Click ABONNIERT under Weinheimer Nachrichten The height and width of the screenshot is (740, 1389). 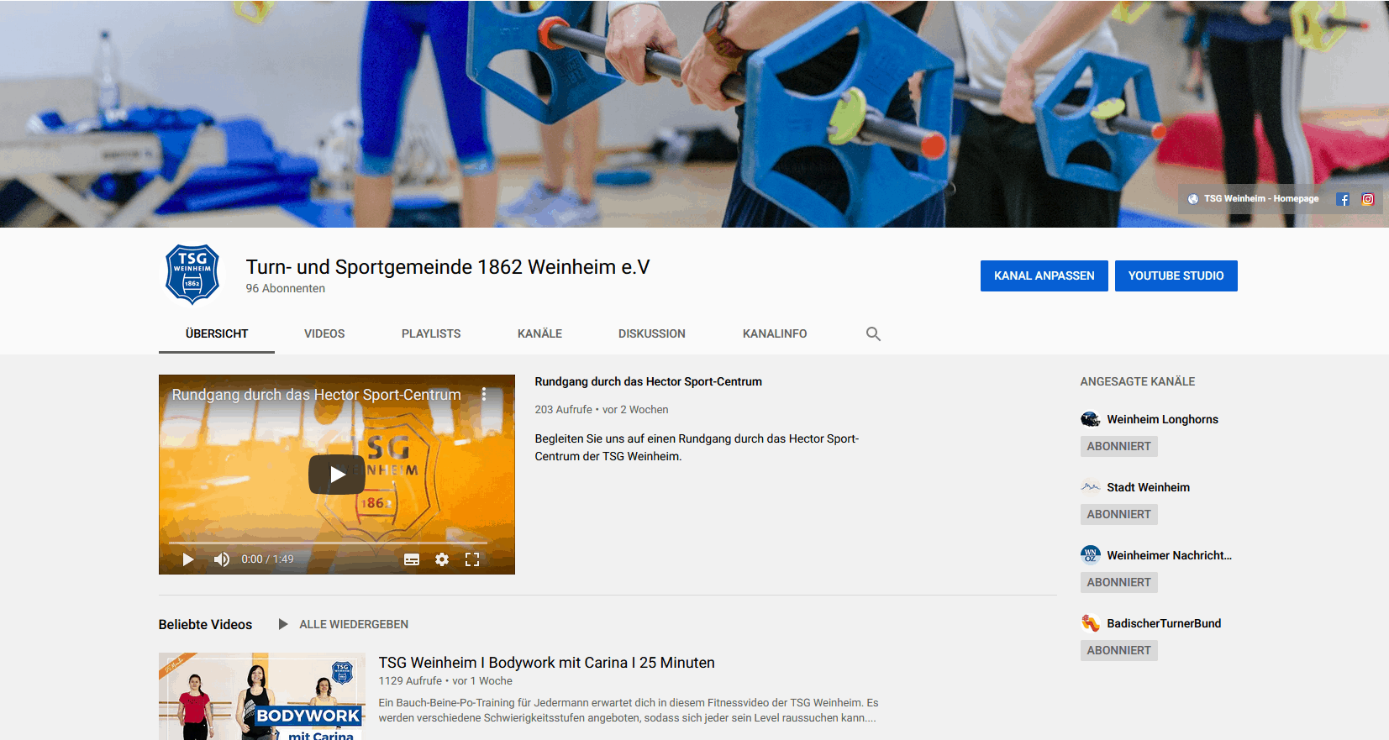[1119, 582]
